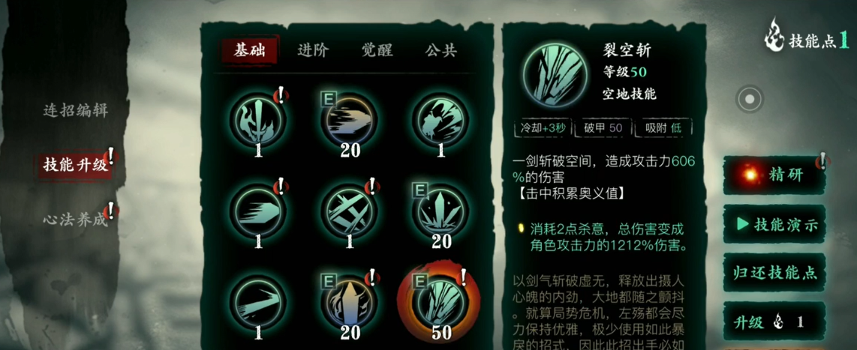
Task: Select the flaming sword skill icon
Action: point(258,119)
